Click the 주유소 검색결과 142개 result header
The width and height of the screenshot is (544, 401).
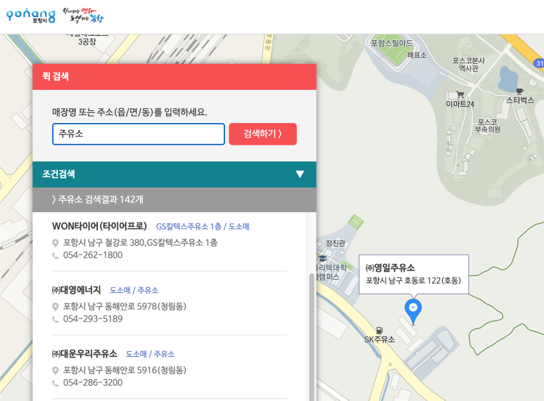(x=174, y=199)
